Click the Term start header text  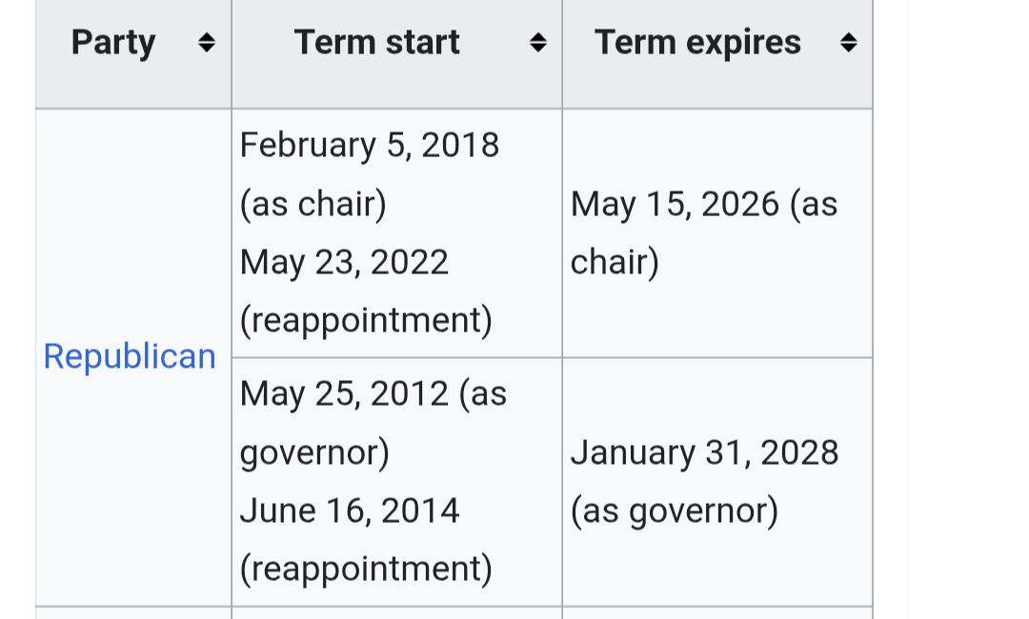376,43
